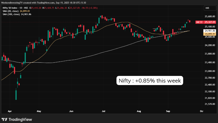Click the Jun label on time axis

click(71, 111)
